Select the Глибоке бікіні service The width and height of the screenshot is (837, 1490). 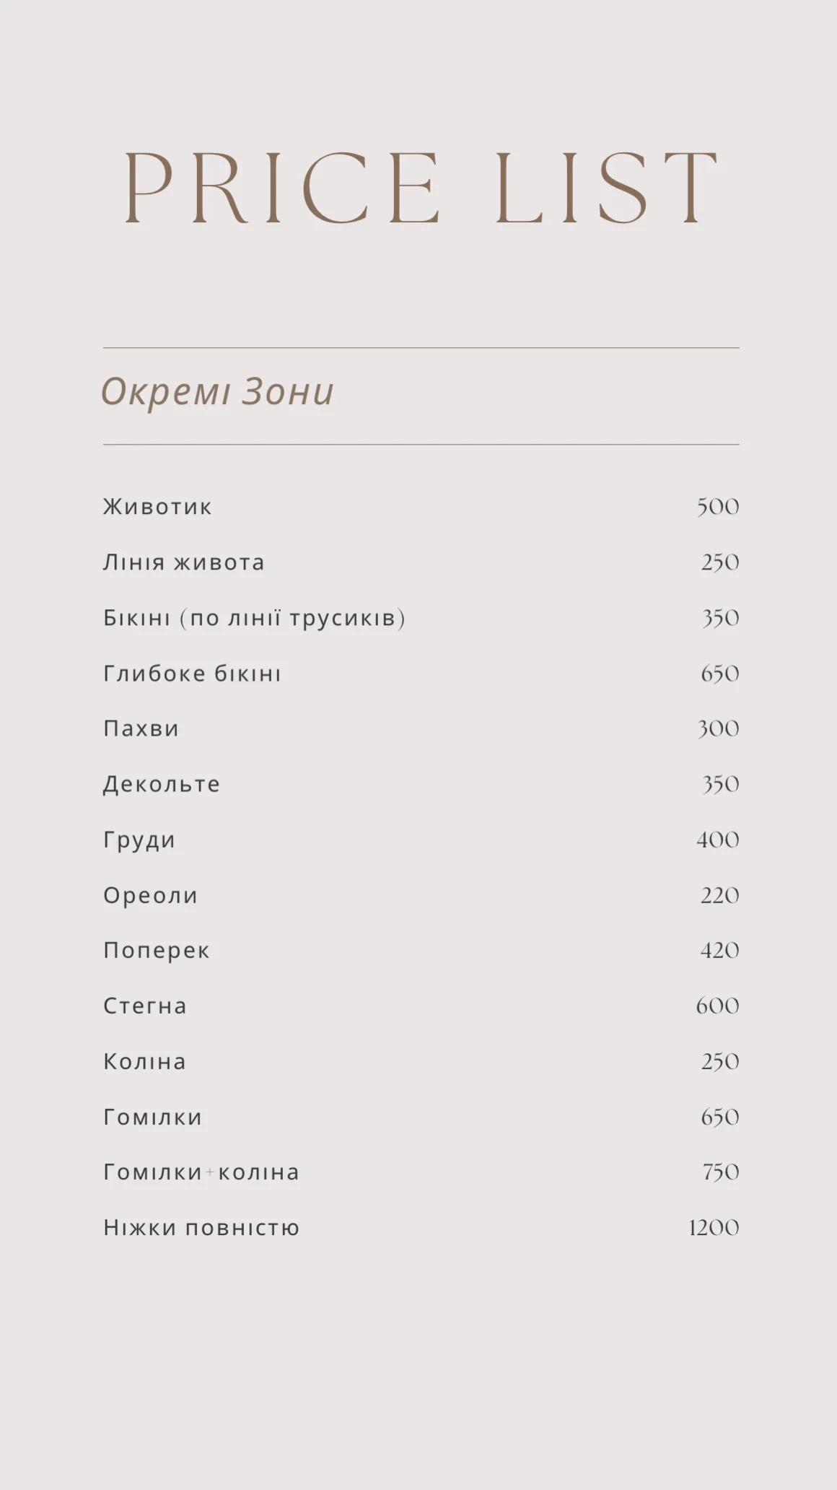[x=192, y=674]
